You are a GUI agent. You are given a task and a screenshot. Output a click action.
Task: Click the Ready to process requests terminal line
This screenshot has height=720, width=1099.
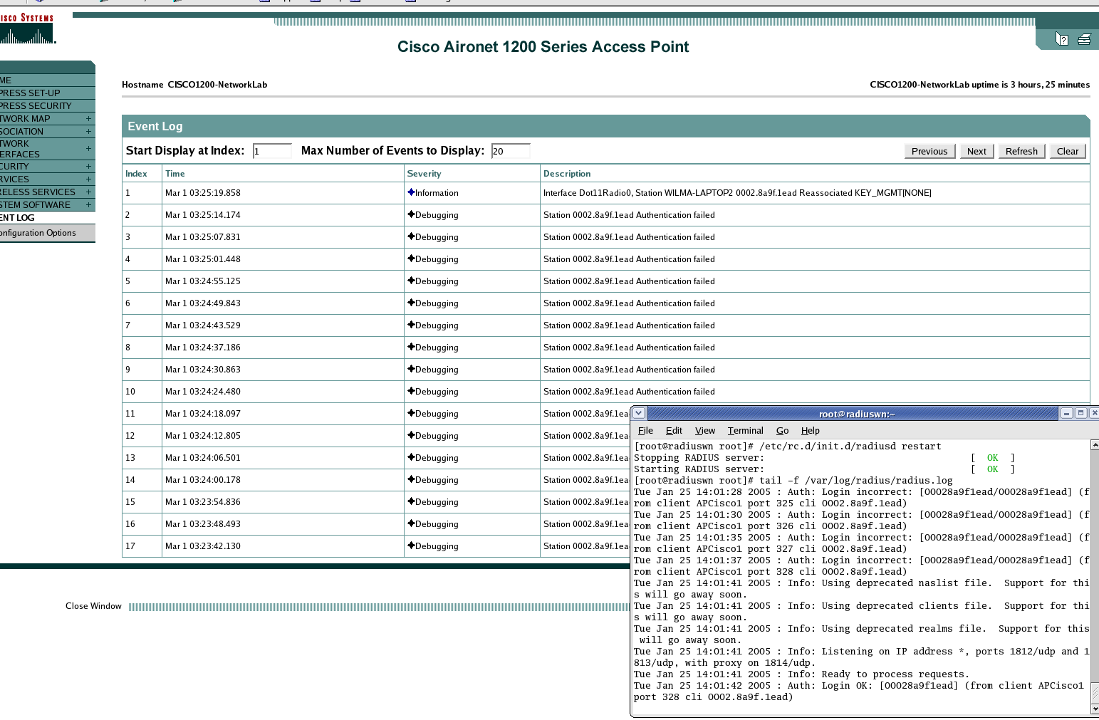coord(801,674)
